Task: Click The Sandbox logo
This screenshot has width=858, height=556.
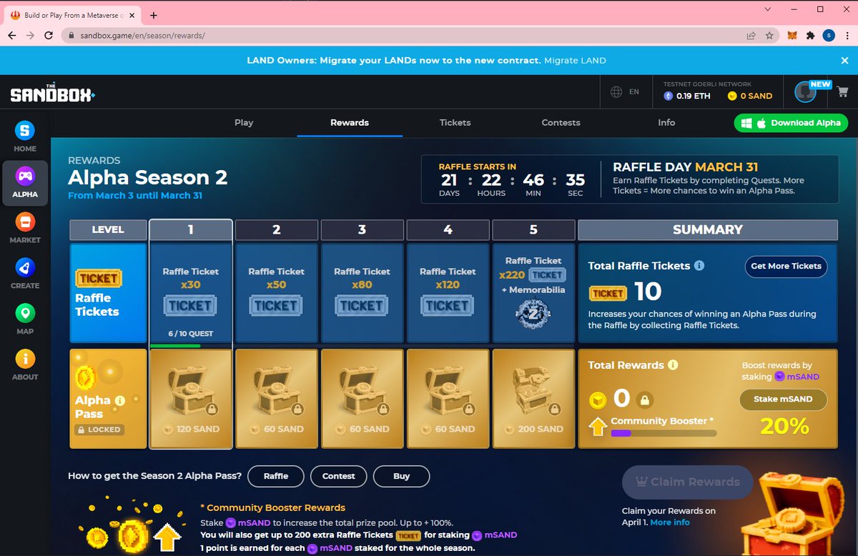Action: [x=53, y=94]
